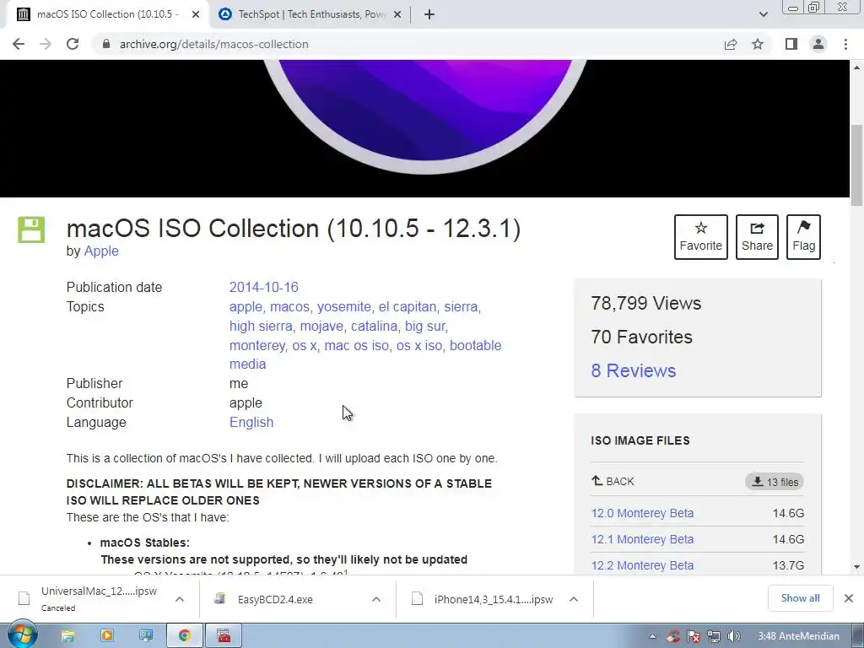Click the red toolbox taskbar icon
Screen dimensions: 864x648
pos(224,636)
